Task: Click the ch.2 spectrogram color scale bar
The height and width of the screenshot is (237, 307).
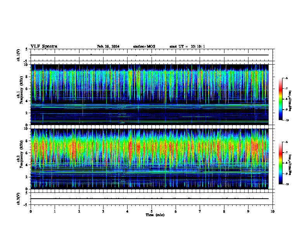Action: pyautogui.click(x=280, y=163)
